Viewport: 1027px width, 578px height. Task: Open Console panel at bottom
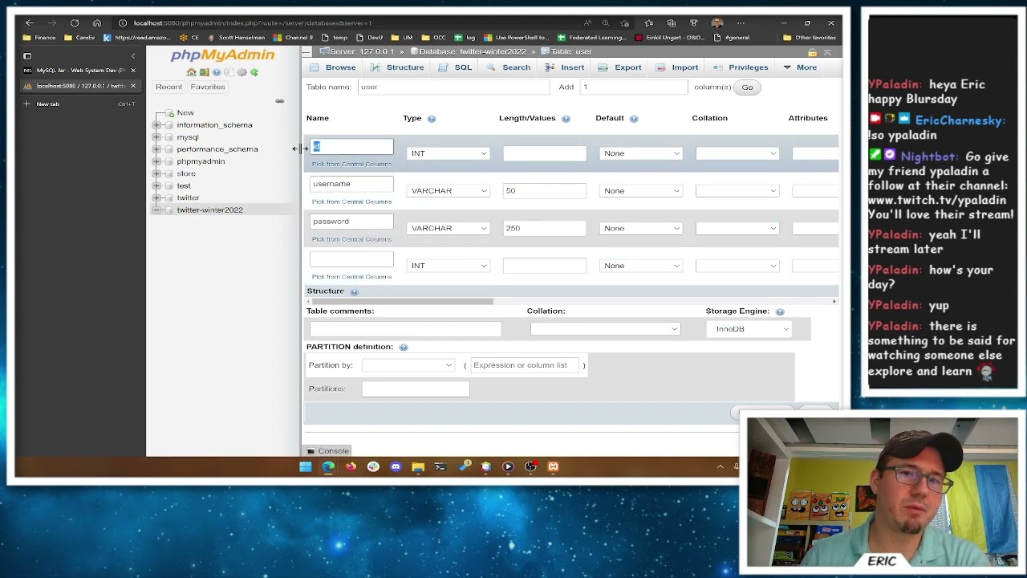tap(328, 451)
